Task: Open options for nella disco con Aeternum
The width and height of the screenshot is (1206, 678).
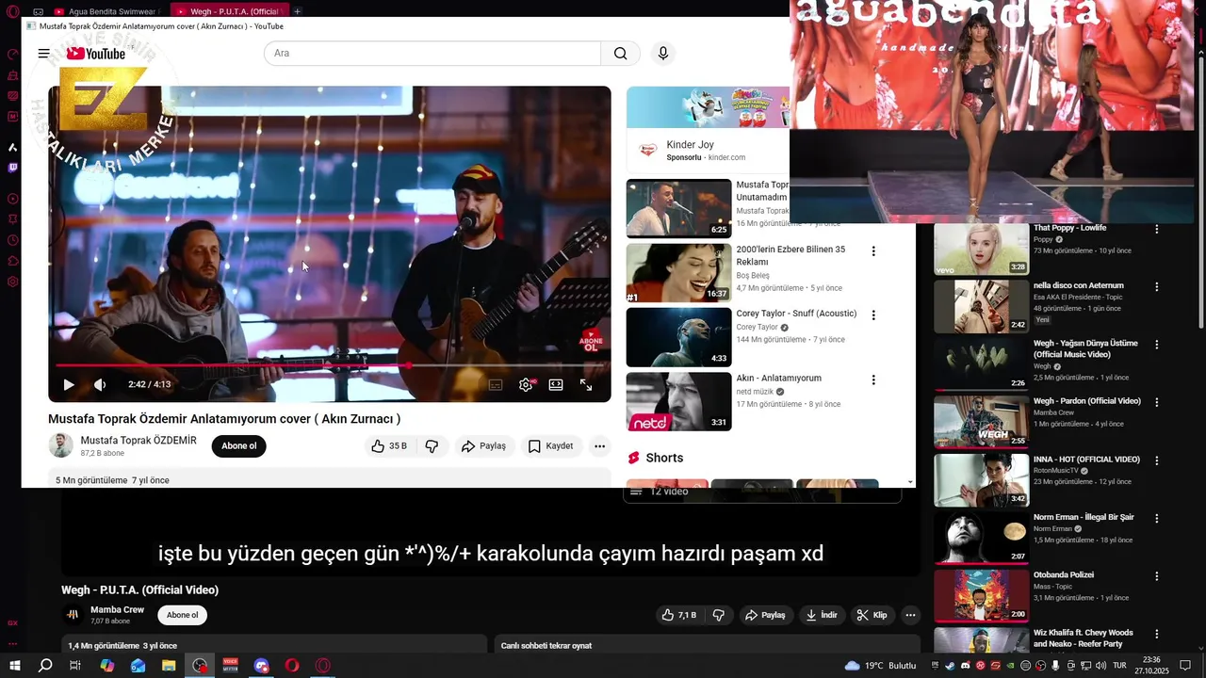Action: (x=1157, y=287)
